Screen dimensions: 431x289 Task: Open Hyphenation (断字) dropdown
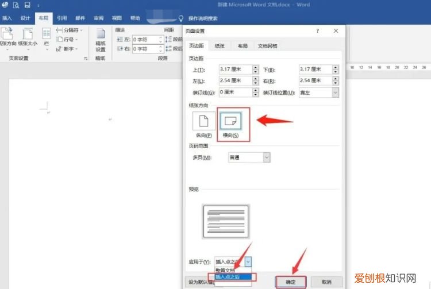[x=67, y=49]
